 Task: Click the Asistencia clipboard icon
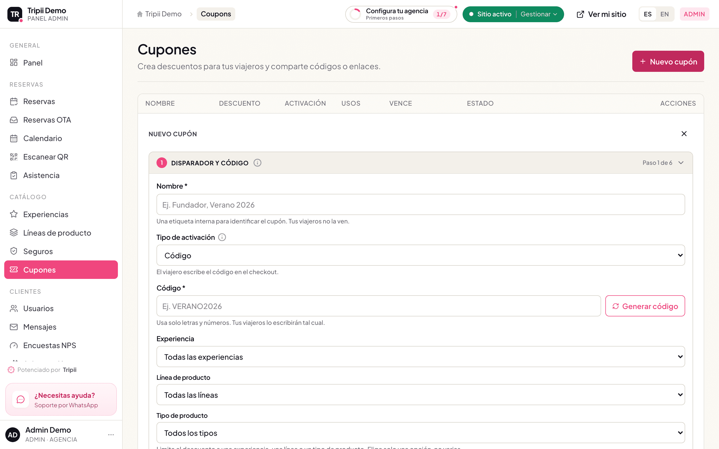[x=14, y=175]
